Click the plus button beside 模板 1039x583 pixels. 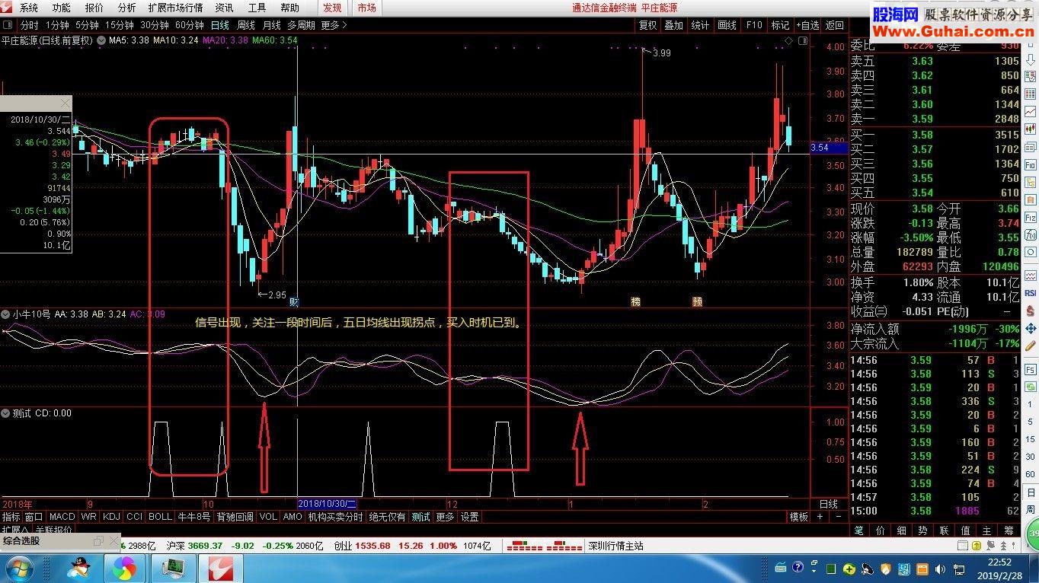[820, 517]
